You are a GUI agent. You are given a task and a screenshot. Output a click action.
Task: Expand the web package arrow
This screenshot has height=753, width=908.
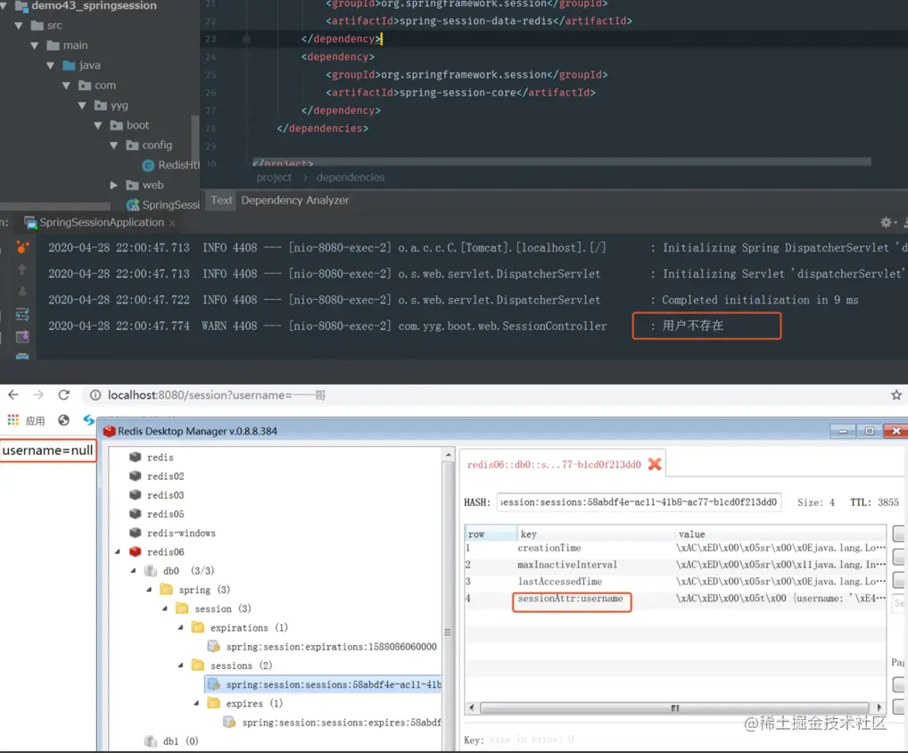point(113,186)
